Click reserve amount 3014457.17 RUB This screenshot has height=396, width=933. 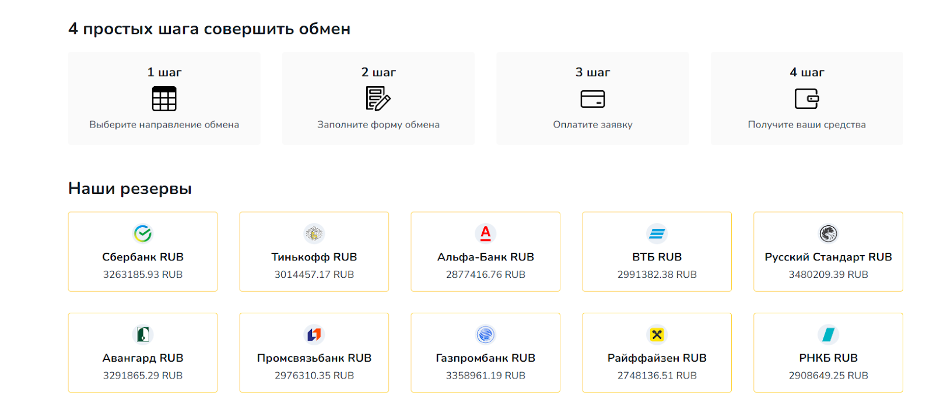point(314,274)
